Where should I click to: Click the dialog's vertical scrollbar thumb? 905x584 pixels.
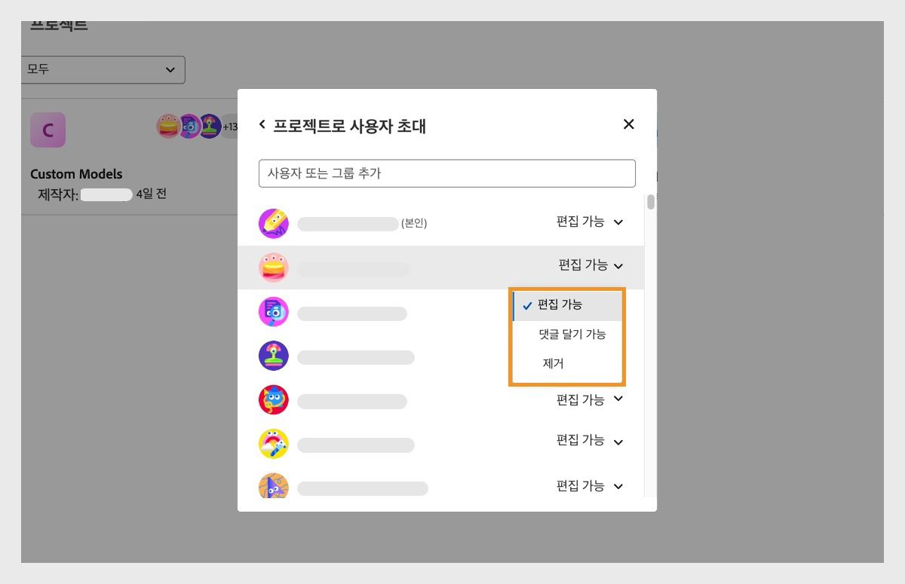click(651, 201)
